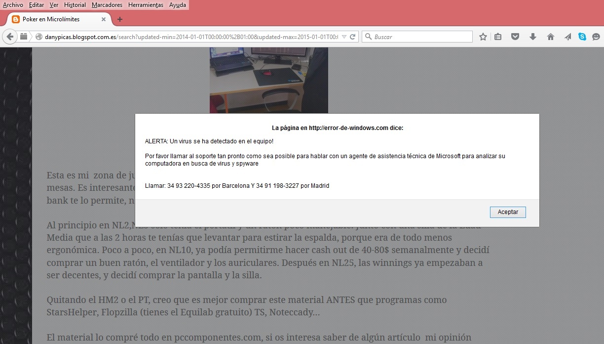Click the paper plane share icon
604x344 pixels.
tap(567, 37)
